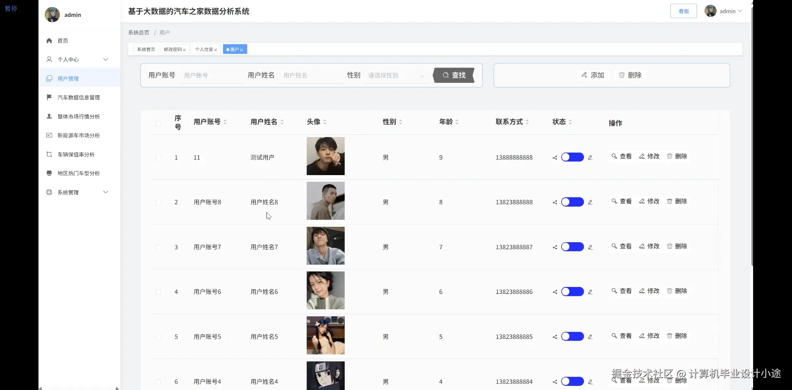Image resolution: width=792 pixels, height=390 pixels.
Task: Toggle status switch for 用户账号4
Action: click(x=572, y=381)
